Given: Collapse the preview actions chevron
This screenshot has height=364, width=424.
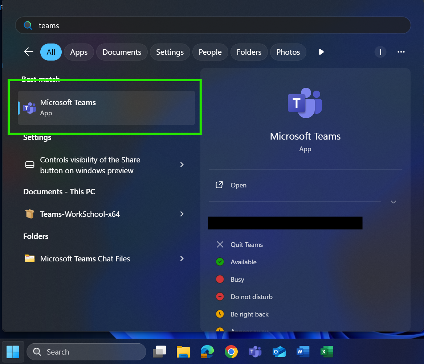Looking at the screenshot, I should click(394, 202).
